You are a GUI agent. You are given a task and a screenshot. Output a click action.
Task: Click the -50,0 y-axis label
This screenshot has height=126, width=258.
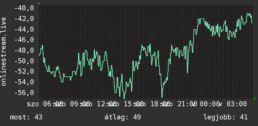coord(24,61)
